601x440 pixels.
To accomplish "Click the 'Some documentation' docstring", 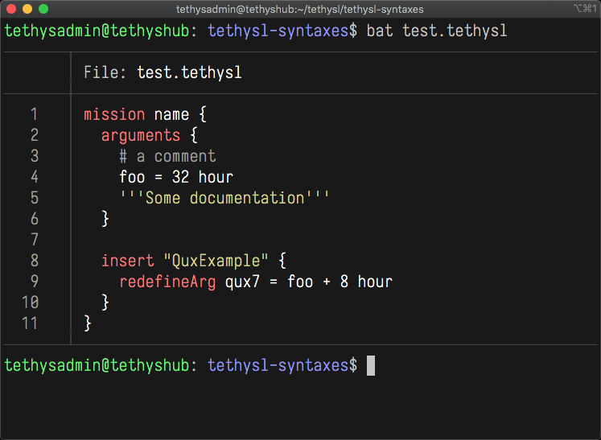I will 224,198.
